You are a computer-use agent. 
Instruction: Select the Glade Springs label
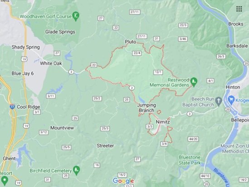60,32
